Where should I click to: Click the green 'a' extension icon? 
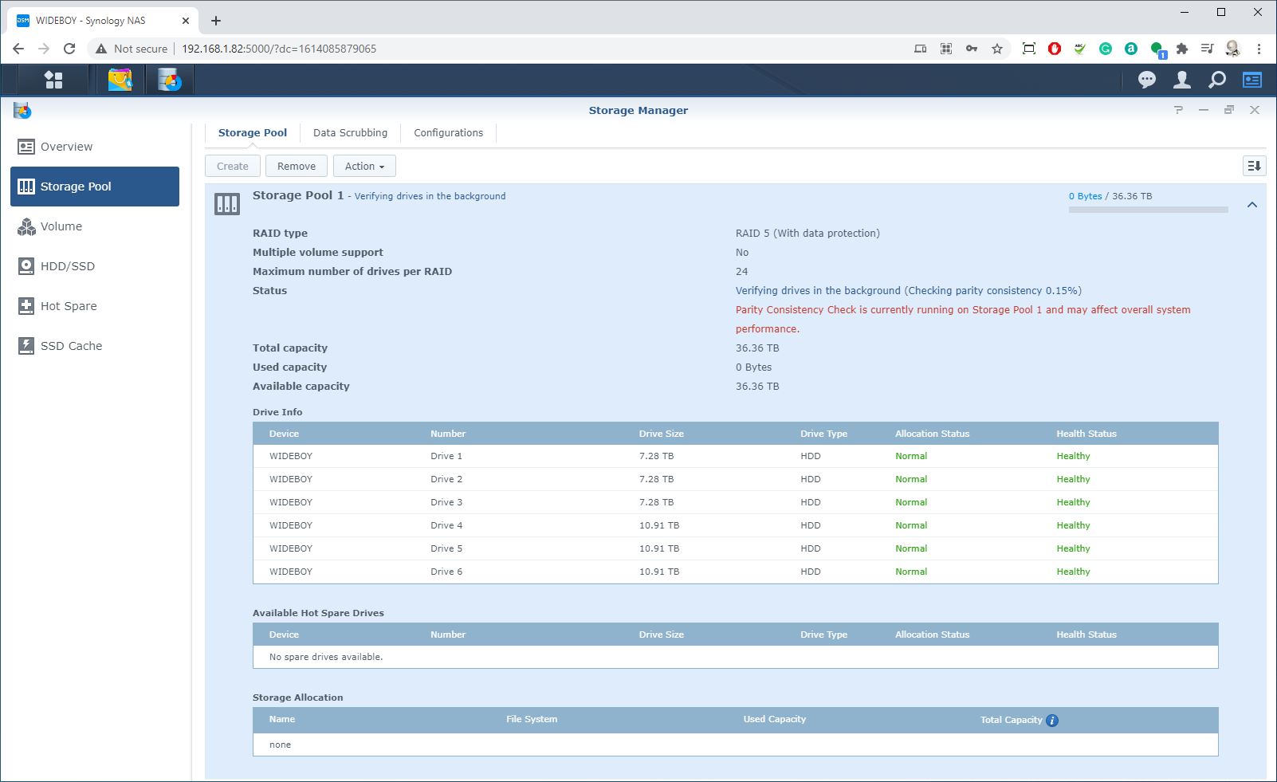pyautogui.click(x=1131, y=49)
